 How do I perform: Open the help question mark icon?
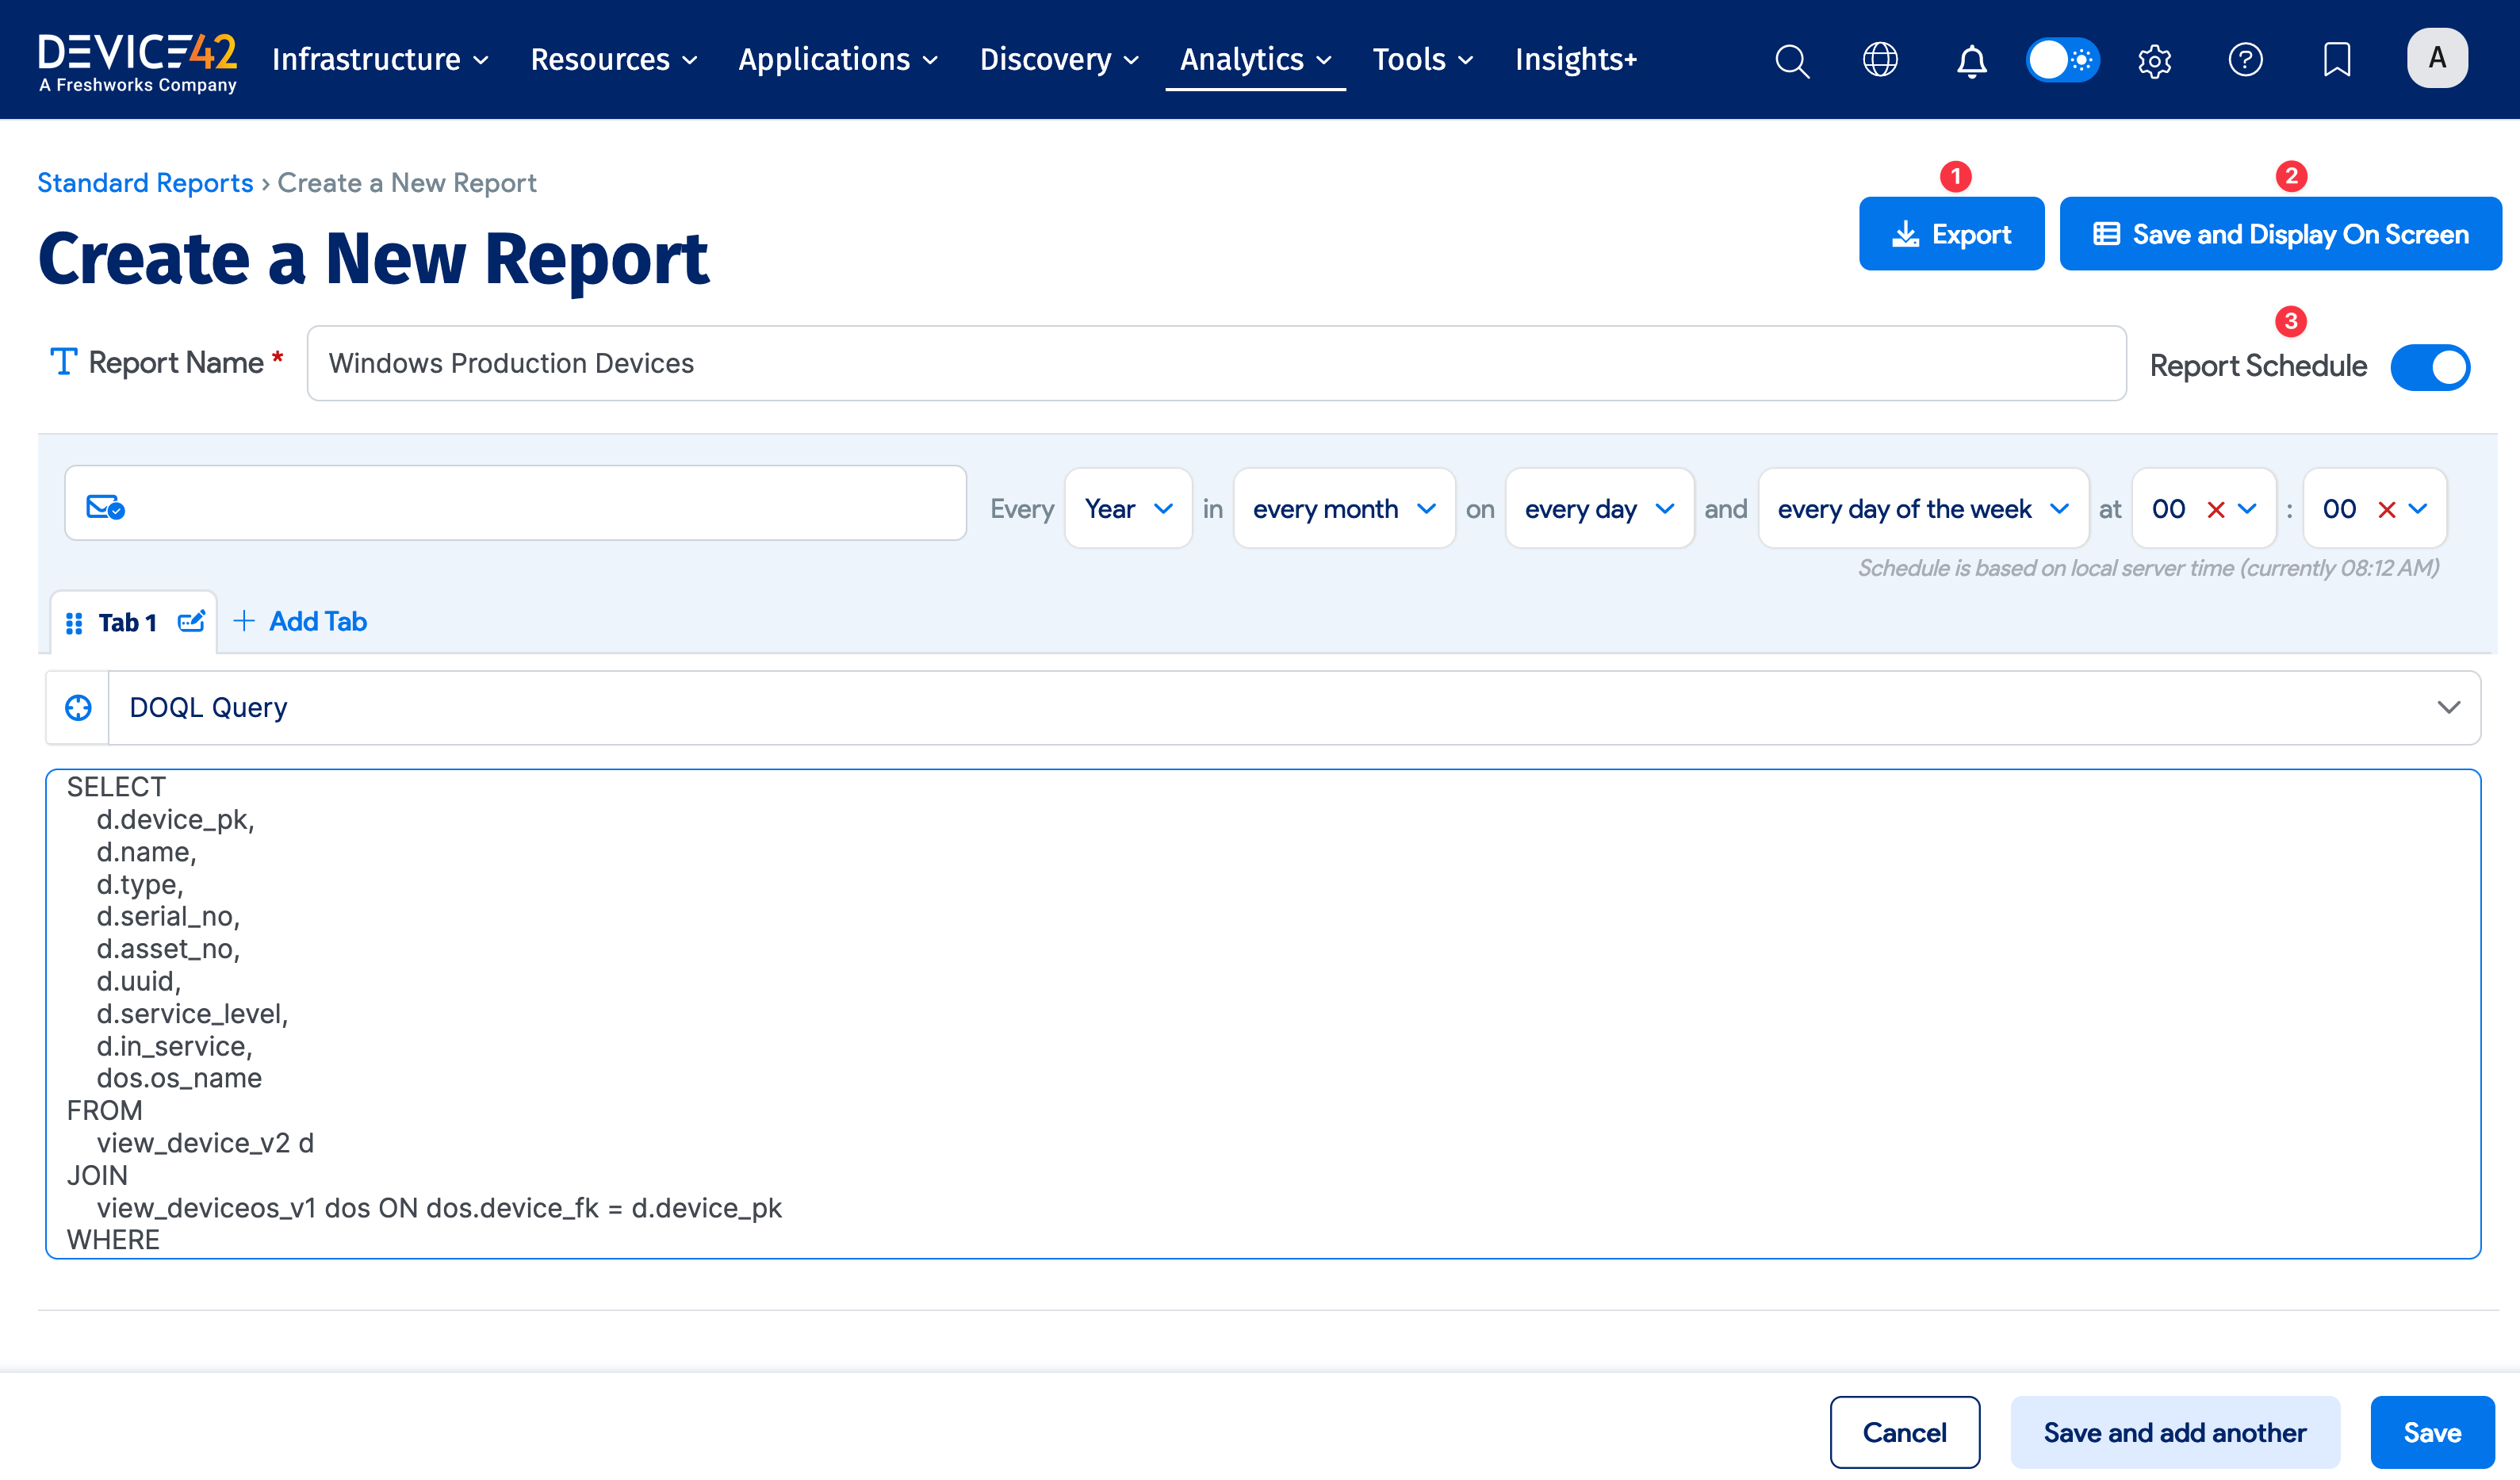[2246, 60]
